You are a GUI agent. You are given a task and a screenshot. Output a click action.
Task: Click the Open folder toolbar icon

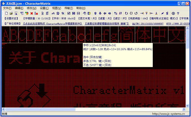pos(11,13)
